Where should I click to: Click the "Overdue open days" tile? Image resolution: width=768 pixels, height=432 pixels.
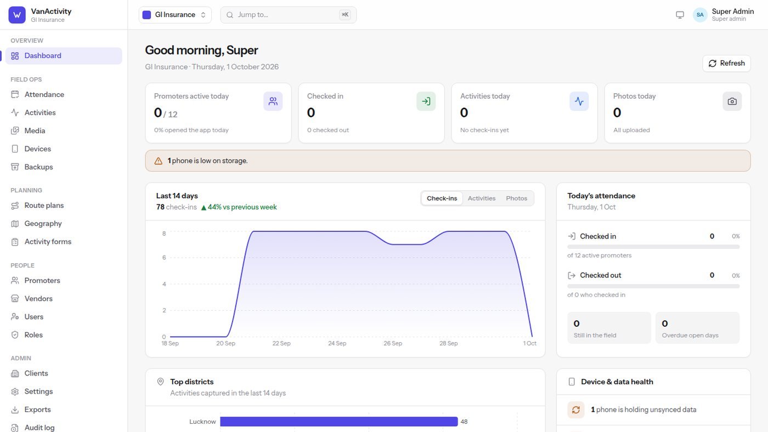point(698,328)
